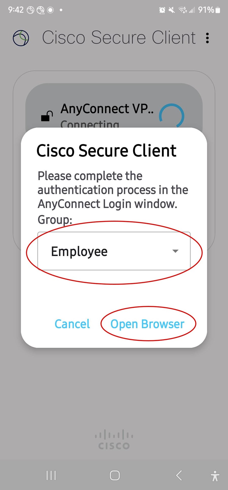The height and width of the screenshot is (490, 228).
Task: Tap the battery percentage indicator
Action: (209, 10)
